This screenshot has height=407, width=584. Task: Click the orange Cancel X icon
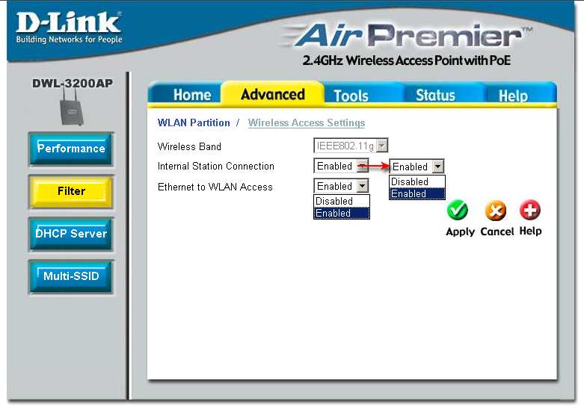point(496,210)
